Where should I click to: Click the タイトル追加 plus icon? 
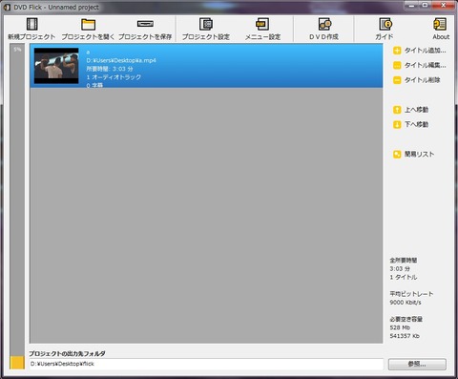point(397,51)
